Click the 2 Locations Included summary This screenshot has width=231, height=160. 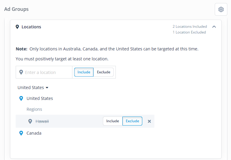tap(190, 27)
